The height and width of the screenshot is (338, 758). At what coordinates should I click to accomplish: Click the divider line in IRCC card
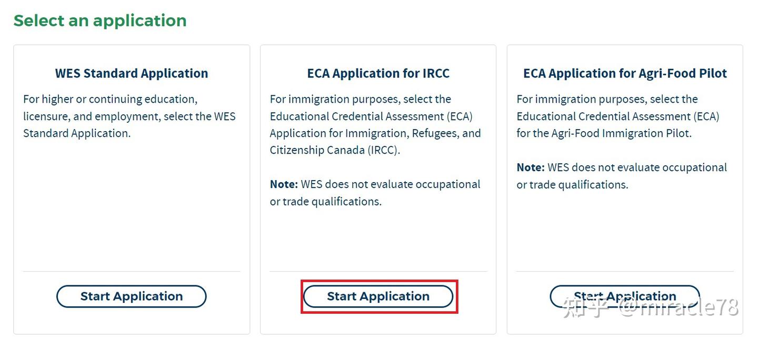pos(378,272)
